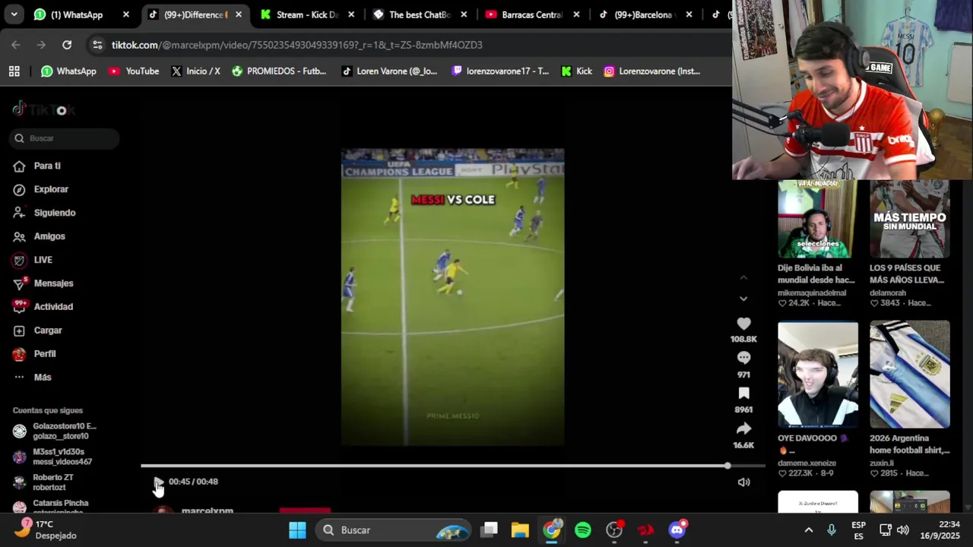Open Inicio / X bookmark

click(x=195, y=71)
